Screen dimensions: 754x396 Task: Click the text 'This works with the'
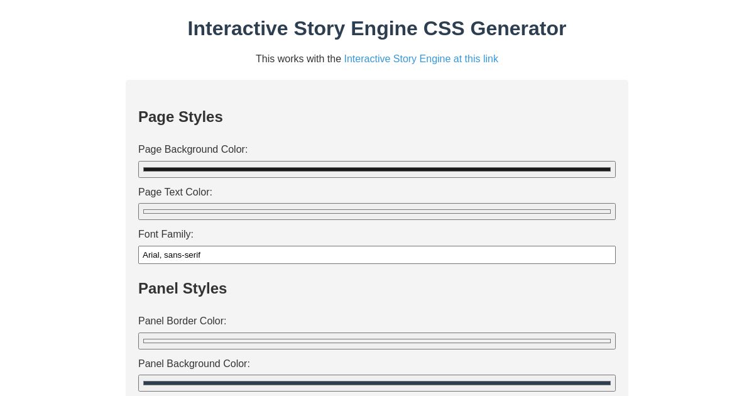click(299, 58)
